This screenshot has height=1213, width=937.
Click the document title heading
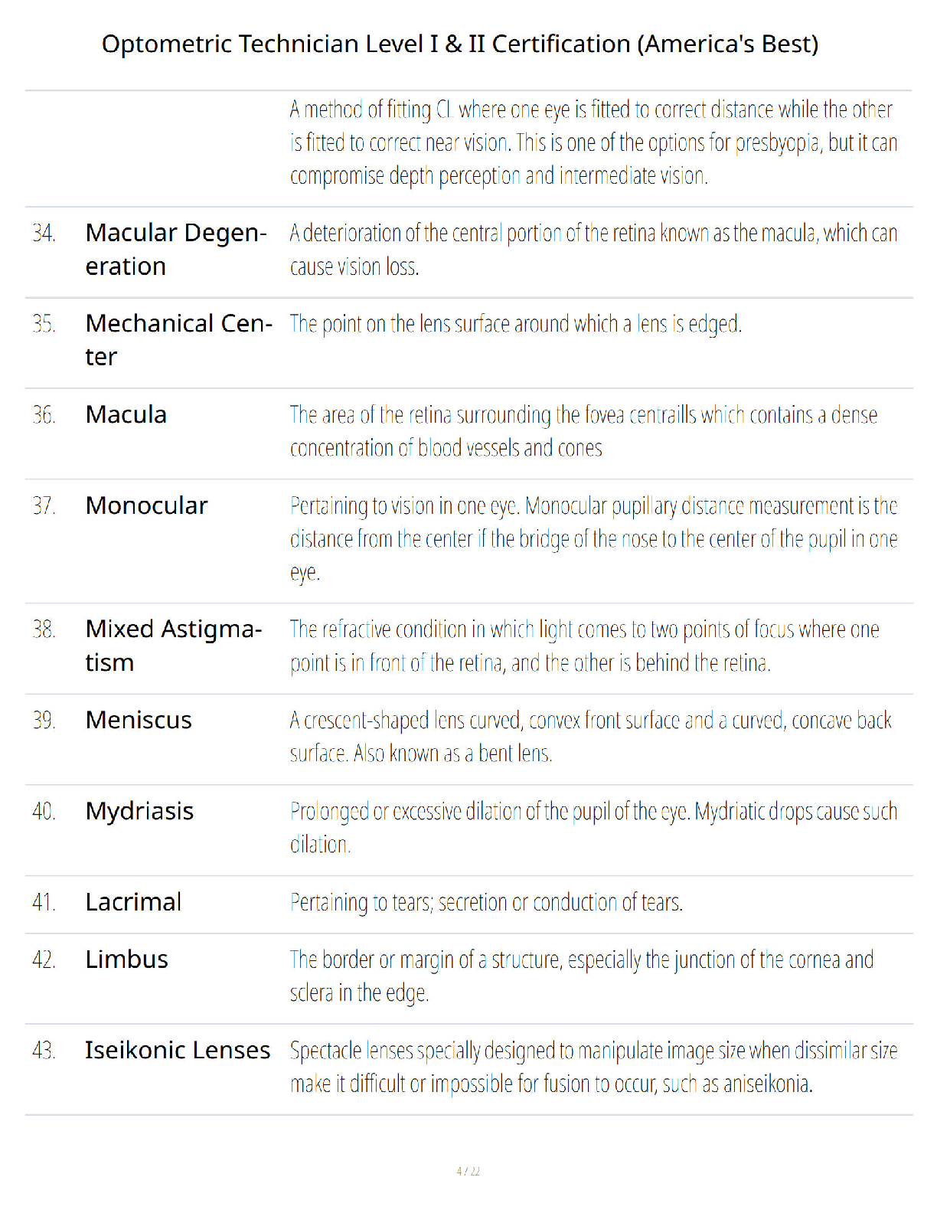pyautogui.click(x=460, y=44)
